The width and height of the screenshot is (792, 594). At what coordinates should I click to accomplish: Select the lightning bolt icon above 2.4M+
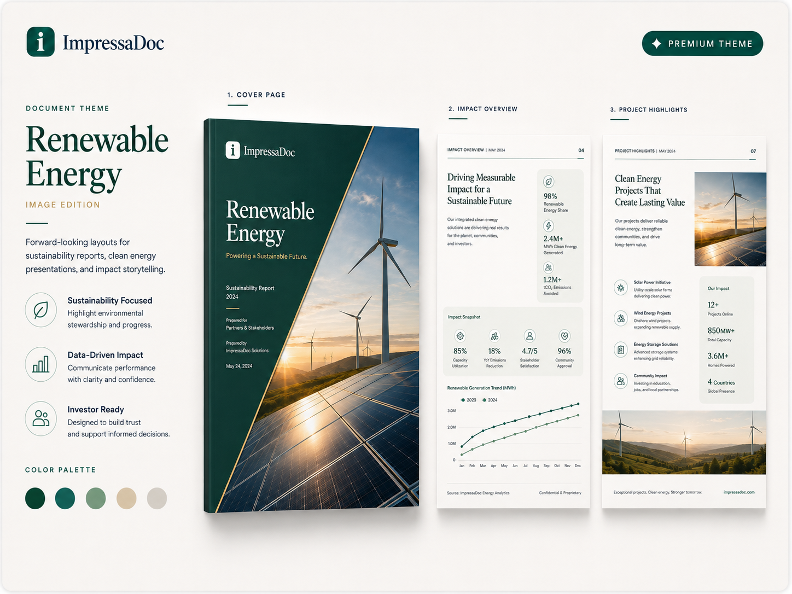point(549,225)
